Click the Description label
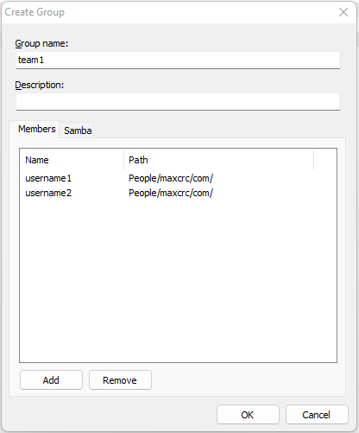This screenshot has width=359, height=433. pyautogui.click(x=40, y=85)
